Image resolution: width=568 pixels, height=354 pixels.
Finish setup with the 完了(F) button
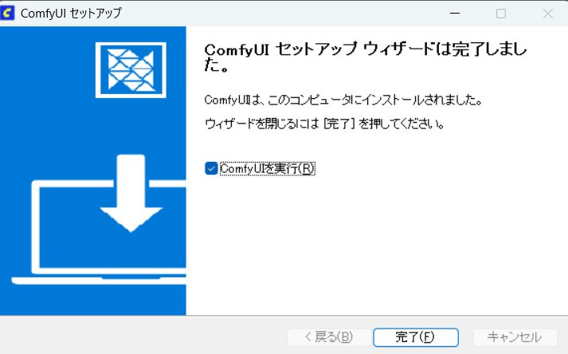[416, 337]
